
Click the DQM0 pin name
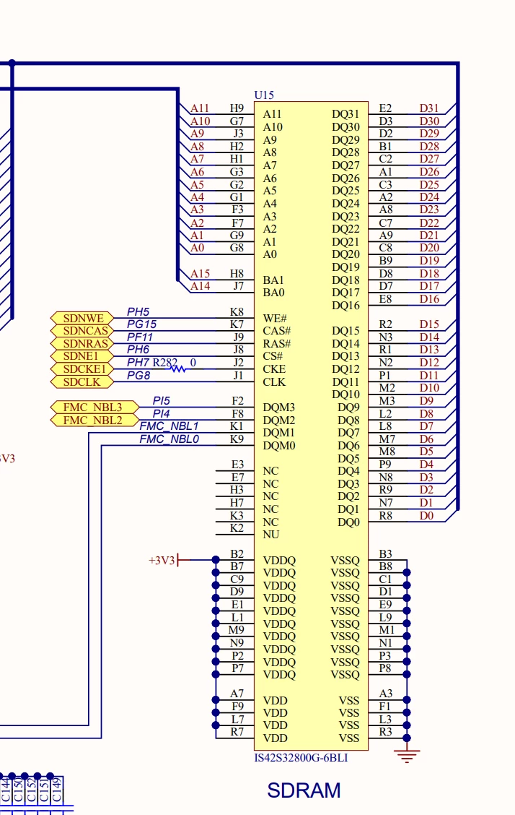279,446
